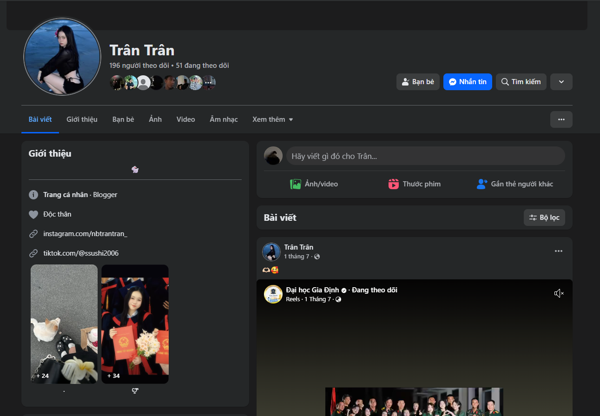This screenshot has width=600, height=416.
Task: Go to the Video tab
Action: [185, 119]
